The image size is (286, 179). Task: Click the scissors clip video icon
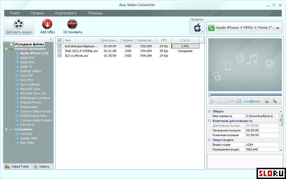coord(267,101)
